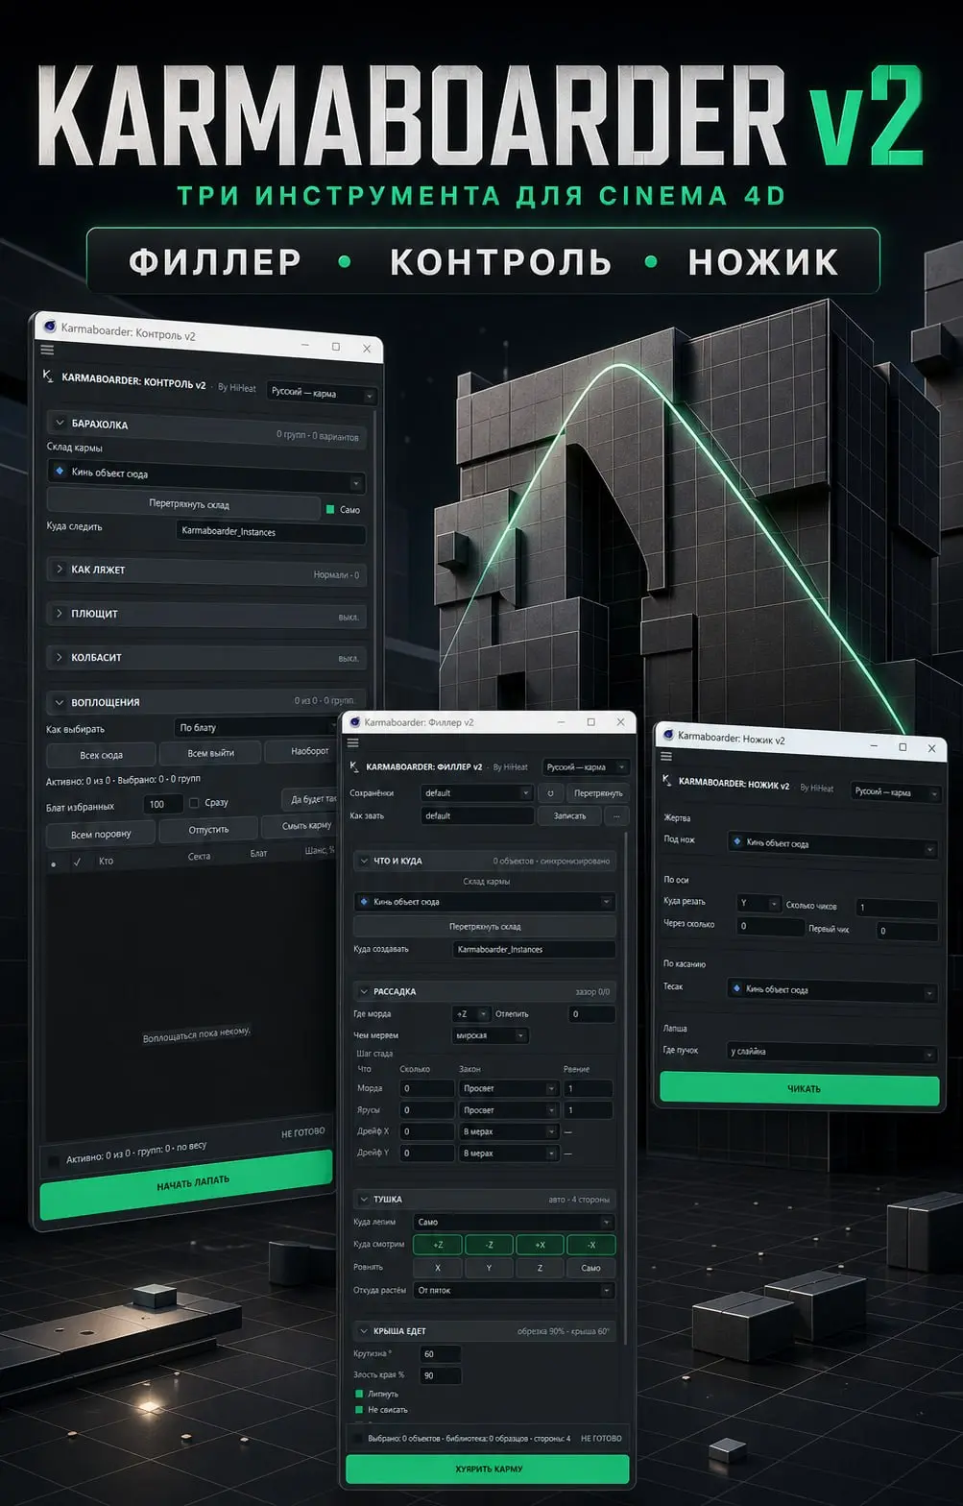This screenshot has height=1506, width=963.
Task: Click the green ЧИКАТЬ button
Action: pyautogui.click(x=800, y=1088)
